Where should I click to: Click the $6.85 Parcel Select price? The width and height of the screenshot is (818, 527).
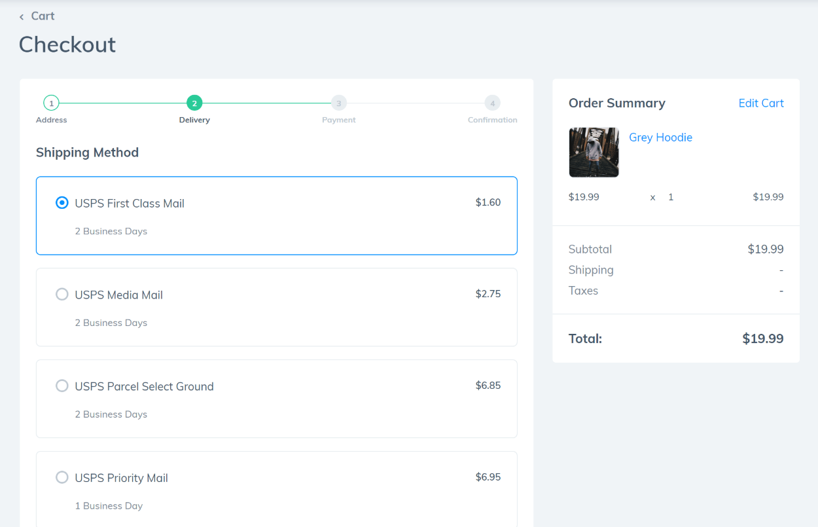click(x=488, y=386)
